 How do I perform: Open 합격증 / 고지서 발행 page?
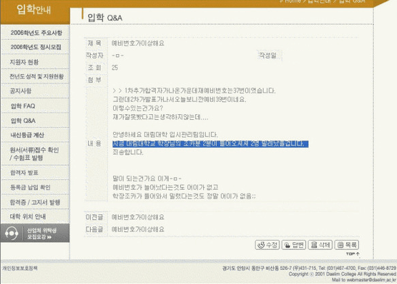pos(35,202)
